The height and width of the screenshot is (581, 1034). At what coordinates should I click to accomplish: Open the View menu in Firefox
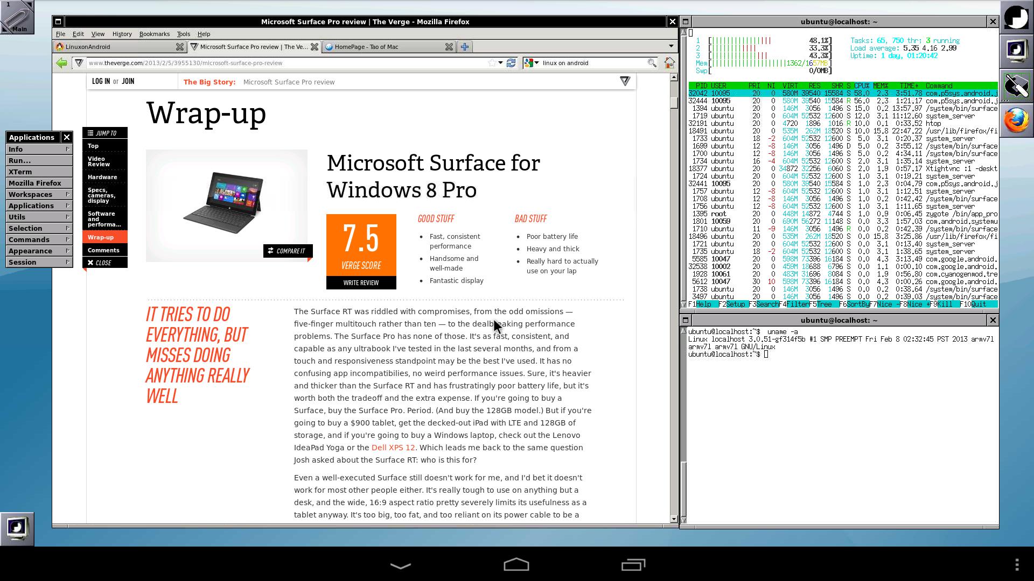98,34
